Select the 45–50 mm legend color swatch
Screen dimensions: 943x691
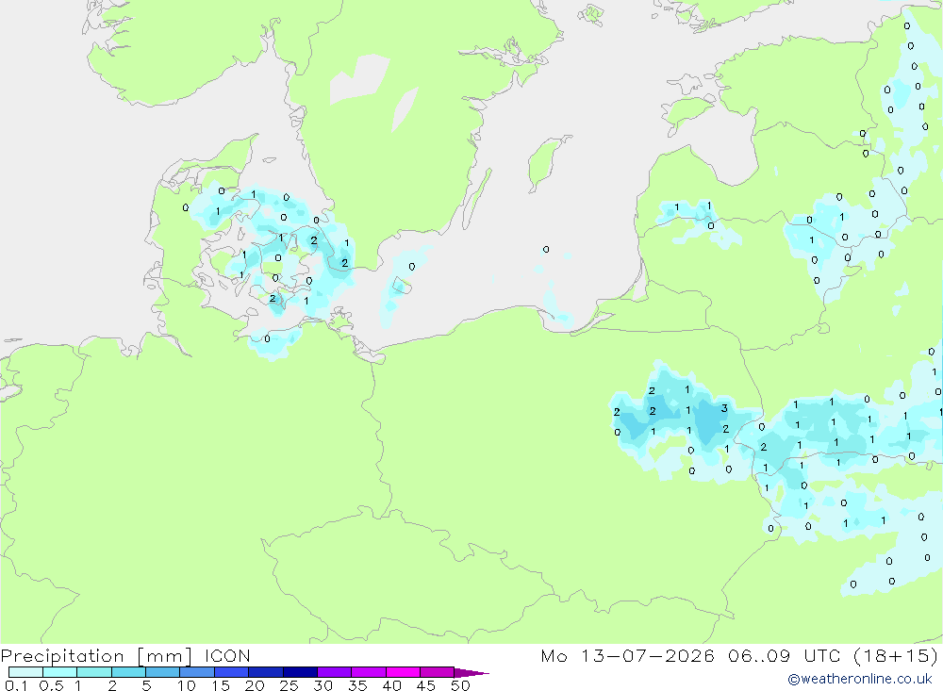click(438, 672)
